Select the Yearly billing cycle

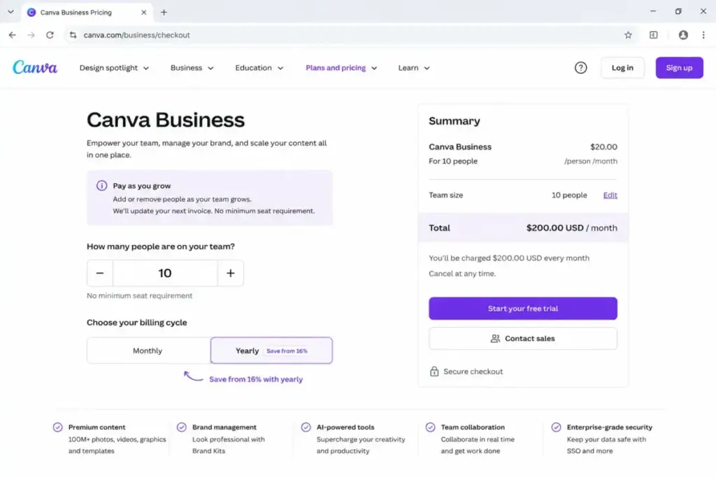coord(271,351)
